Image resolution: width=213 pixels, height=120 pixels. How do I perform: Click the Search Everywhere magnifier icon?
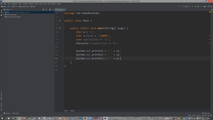211,6
